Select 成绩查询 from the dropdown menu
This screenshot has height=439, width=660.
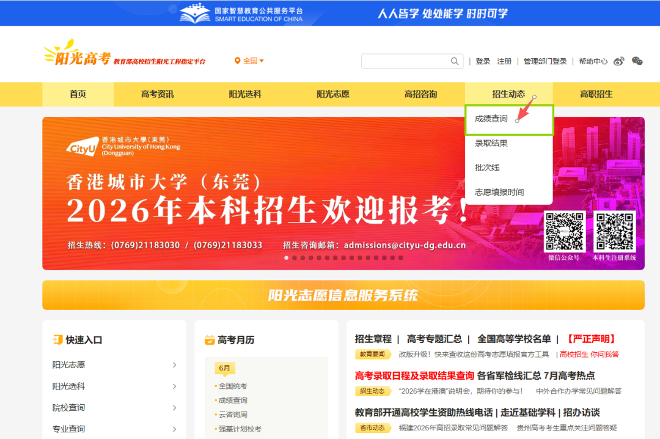click(509, 119)
